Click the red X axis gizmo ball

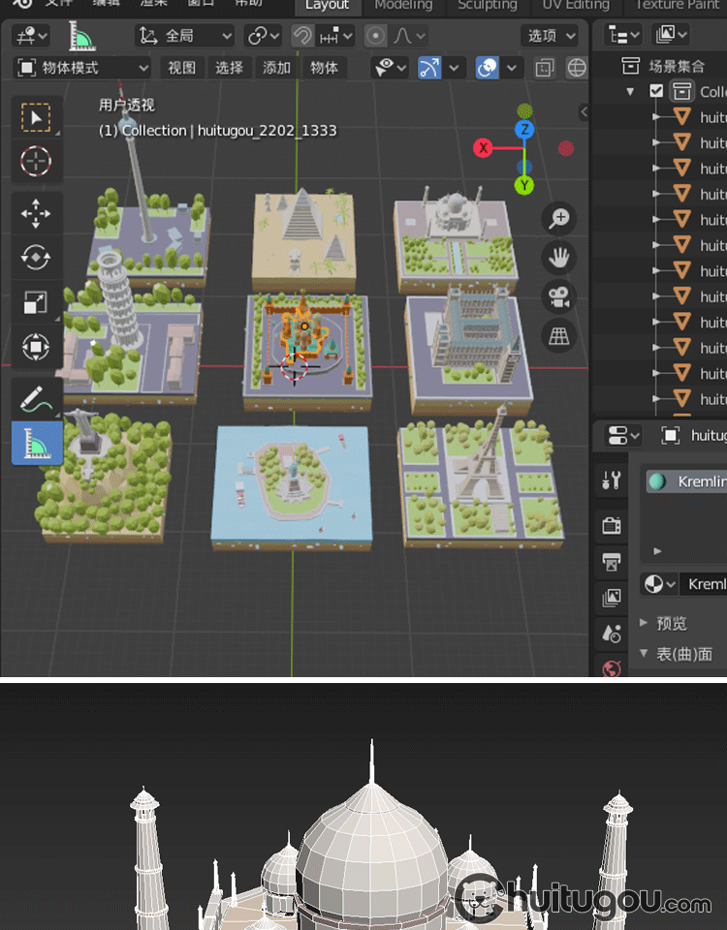click(483, 147)
